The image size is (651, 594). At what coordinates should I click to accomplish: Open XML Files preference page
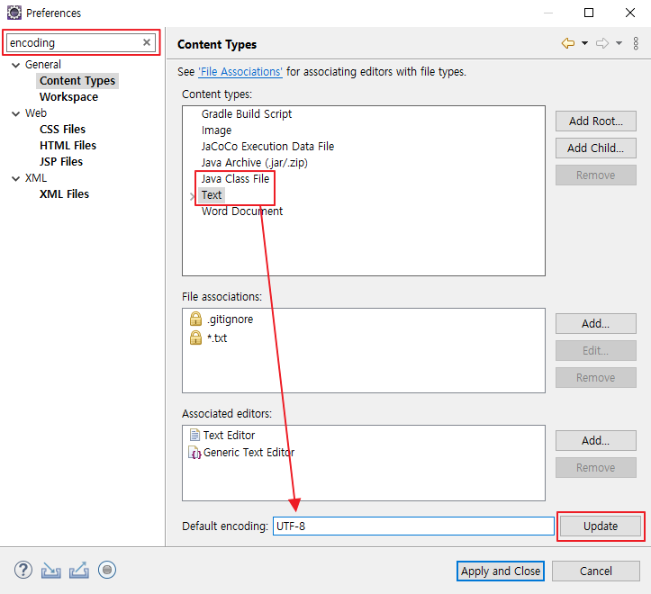pos(64,193)
